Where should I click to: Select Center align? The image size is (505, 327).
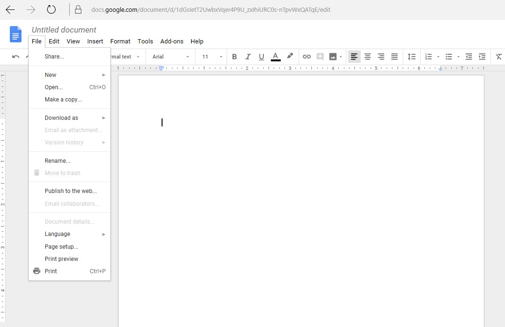tap(367, 57)
